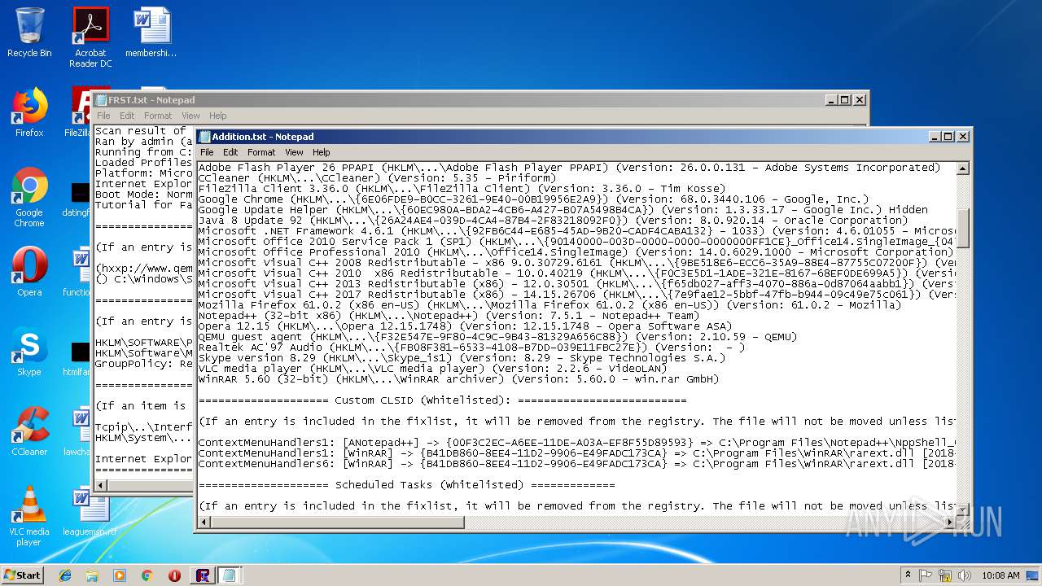Open Windows Media Player taskbar icon
This screenshot has width=1042, height=586.
pos(120,575)
